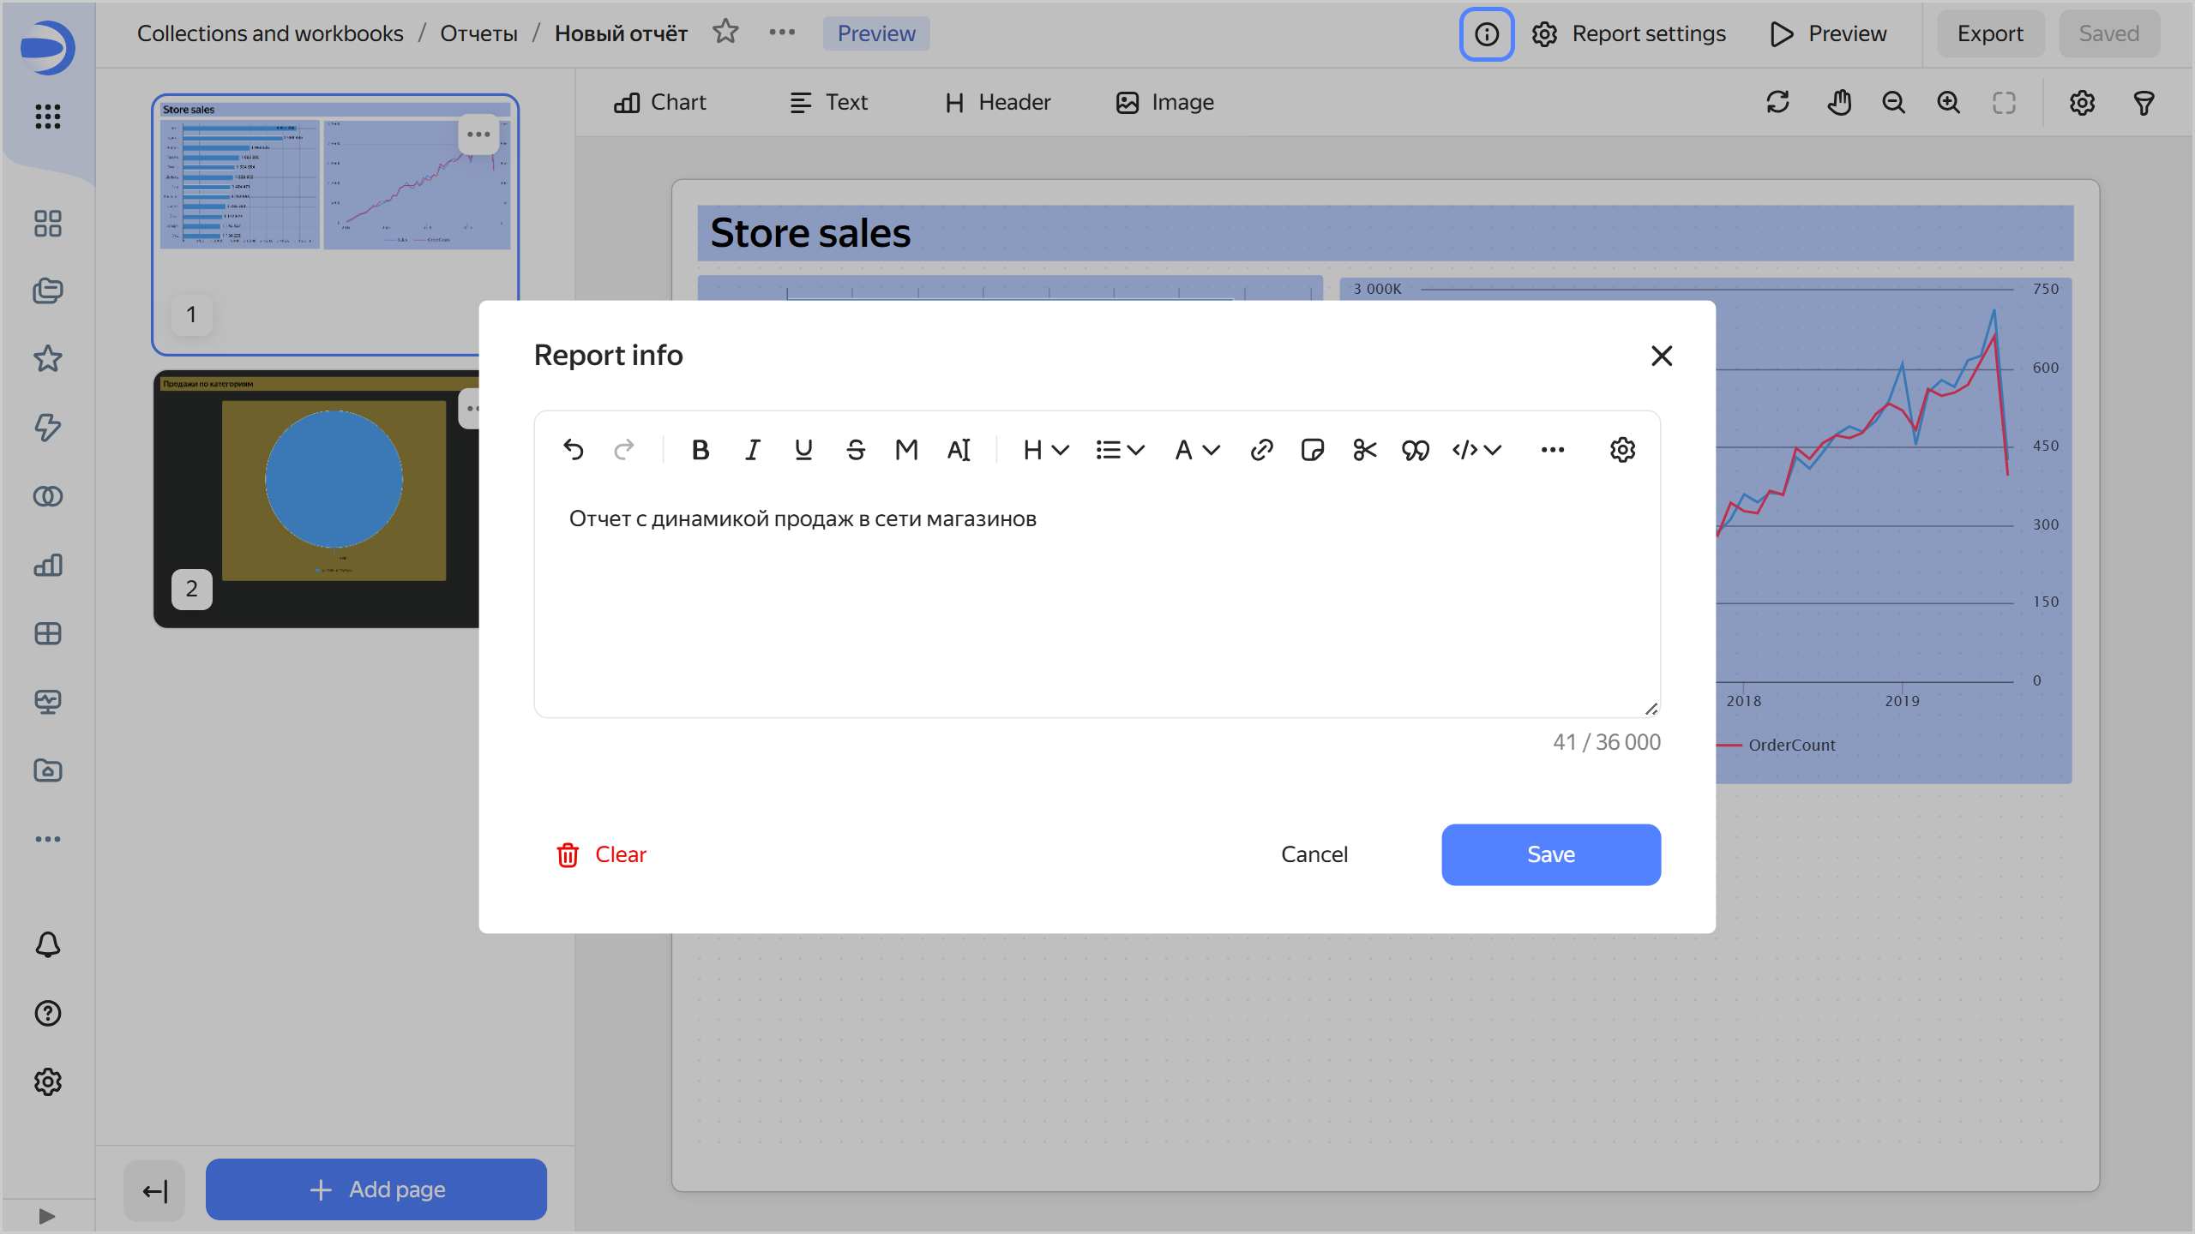Select page 2 thumbnail

pyautogui.click(x=317, y=499)
